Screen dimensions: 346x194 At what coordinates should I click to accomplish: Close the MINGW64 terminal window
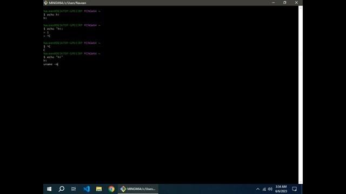click(x=296, y=3)
